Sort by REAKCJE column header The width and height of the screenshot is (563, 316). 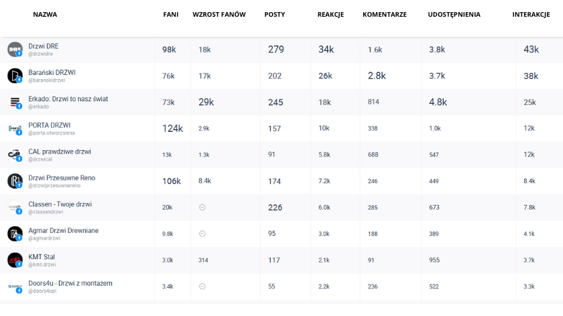[330, 15]
